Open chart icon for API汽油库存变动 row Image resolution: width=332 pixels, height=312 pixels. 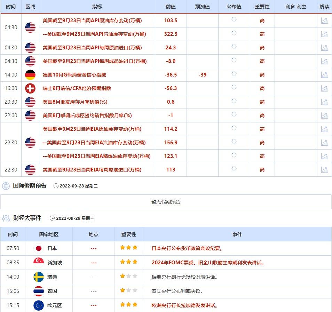point(324,34)
